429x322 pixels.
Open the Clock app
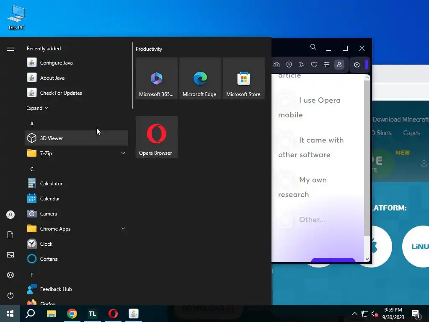(x=77, y=244)
